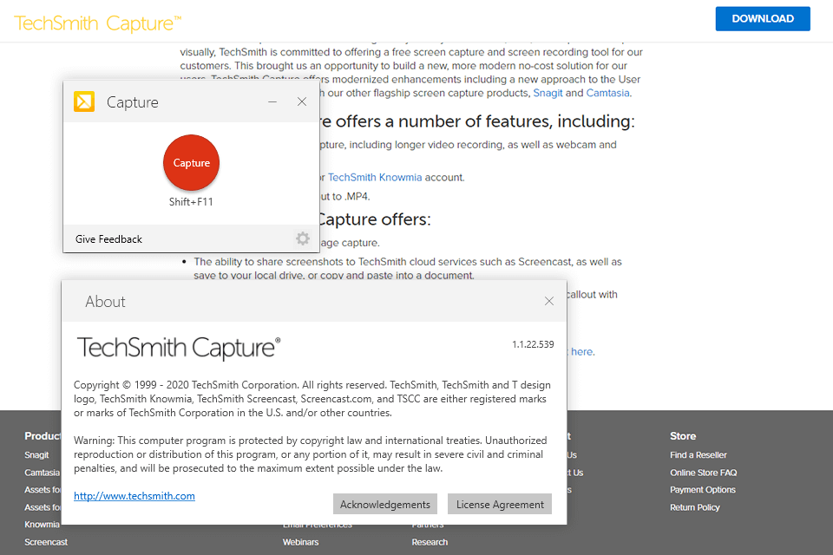This screenshot has width=833, height=555.
Task: Open Camtasia in footer Products list
Action: pos(42,473)
